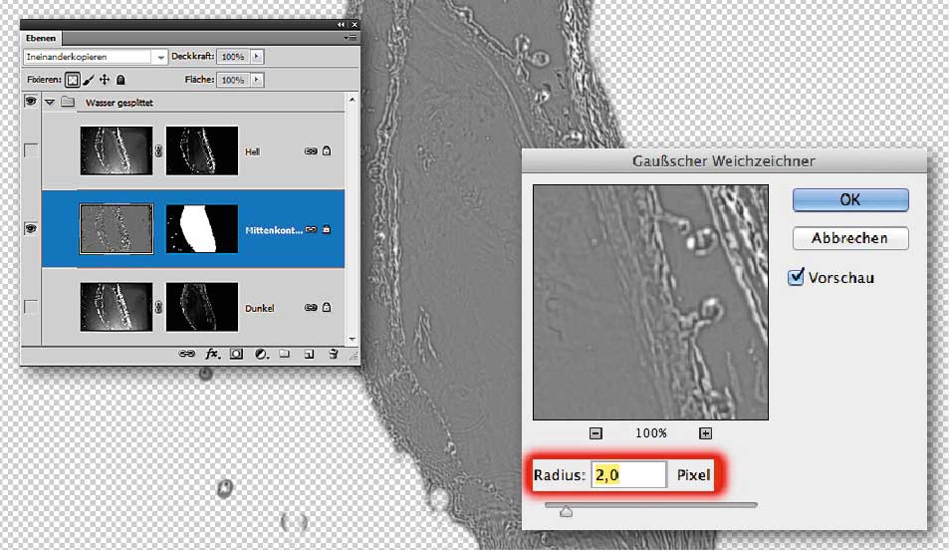Zoom in the Gaussian blur preview

705,432
